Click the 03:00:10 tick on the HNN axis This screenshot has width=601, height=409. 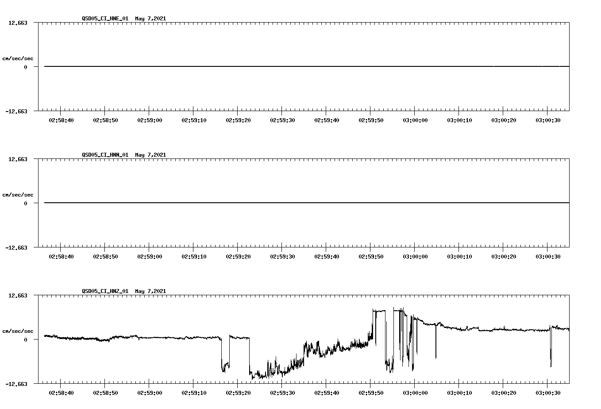(x=460, y=255)
